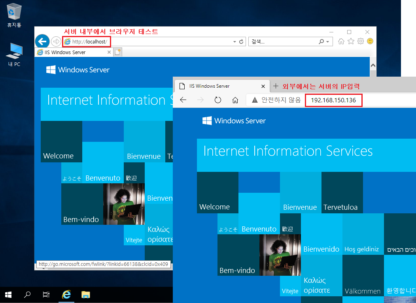The width and height of the screenshot is (416, 303).
Task: Click the Bienvenido tile in Edge page
Action: click(321, 234)
